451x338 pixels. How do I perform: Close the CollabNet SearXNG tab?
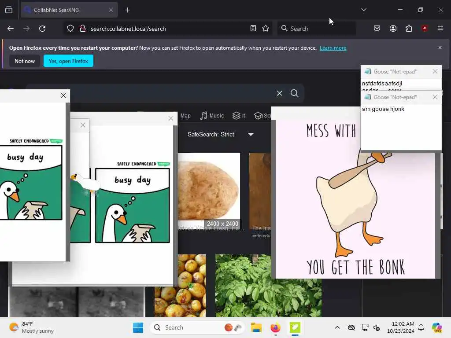[111, 10]
